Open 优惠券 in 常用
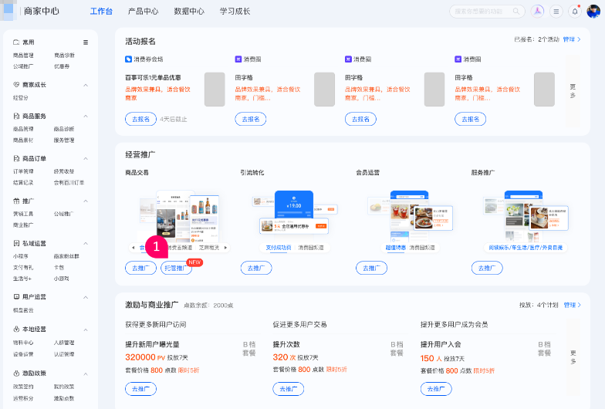The width and height of the screenshot is (605, 409). [x=62, y=66]
